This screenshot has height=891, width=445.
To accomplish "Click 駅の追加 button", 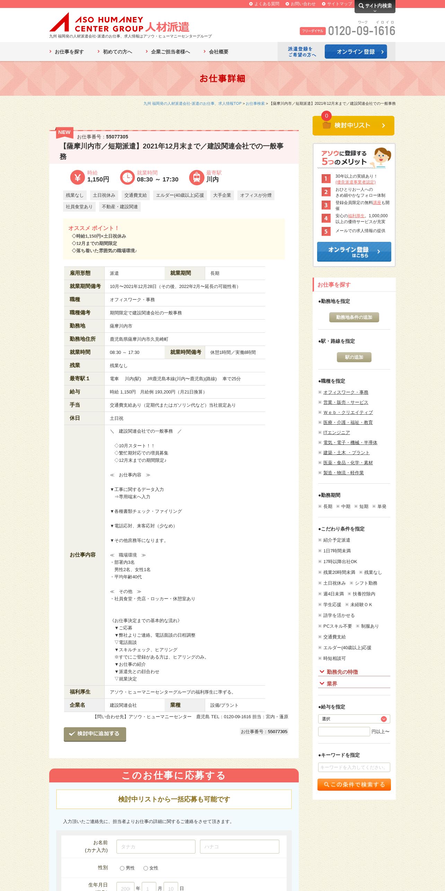I will 354,357.
